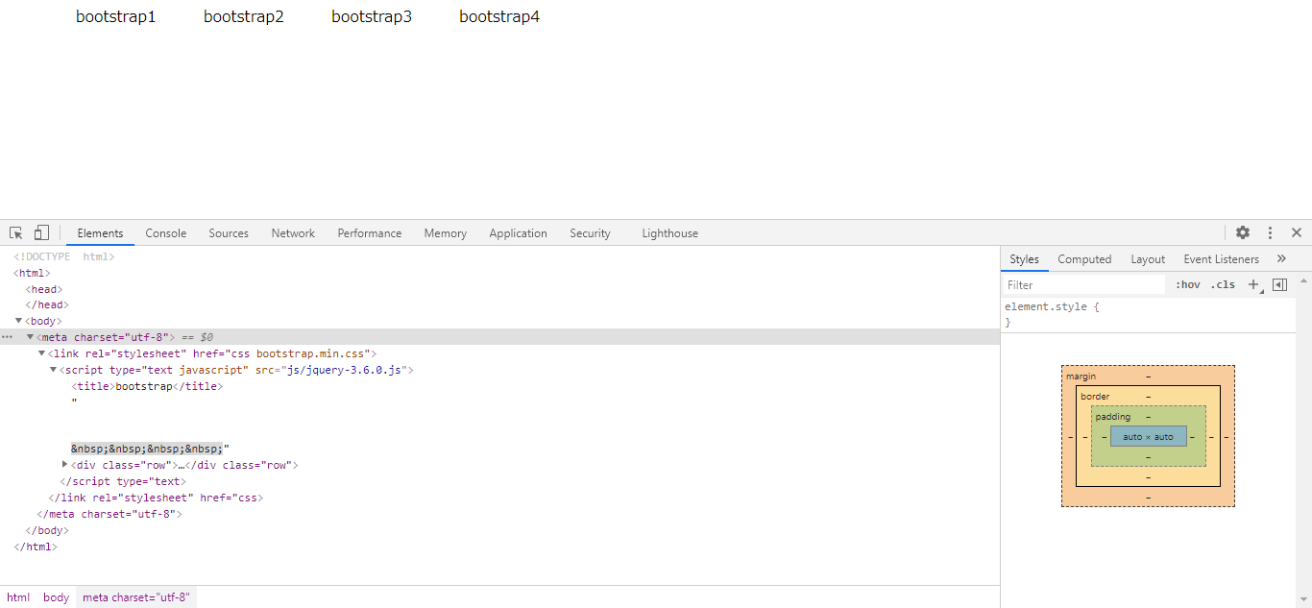The height and width of the screenshot is (608, 1312).
Task: Open the bootstrap4 link
Action: coord(499,16)
